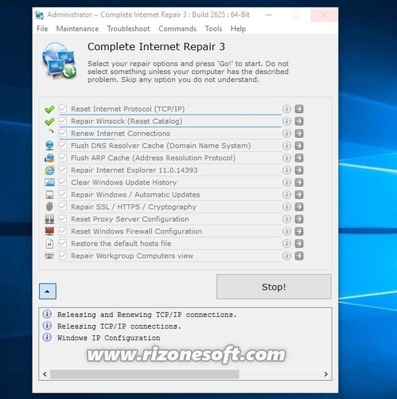Toggle Renew Internet Connections checkbox
The width and height of the screenshot is (397, 399).
coord(62,133)
